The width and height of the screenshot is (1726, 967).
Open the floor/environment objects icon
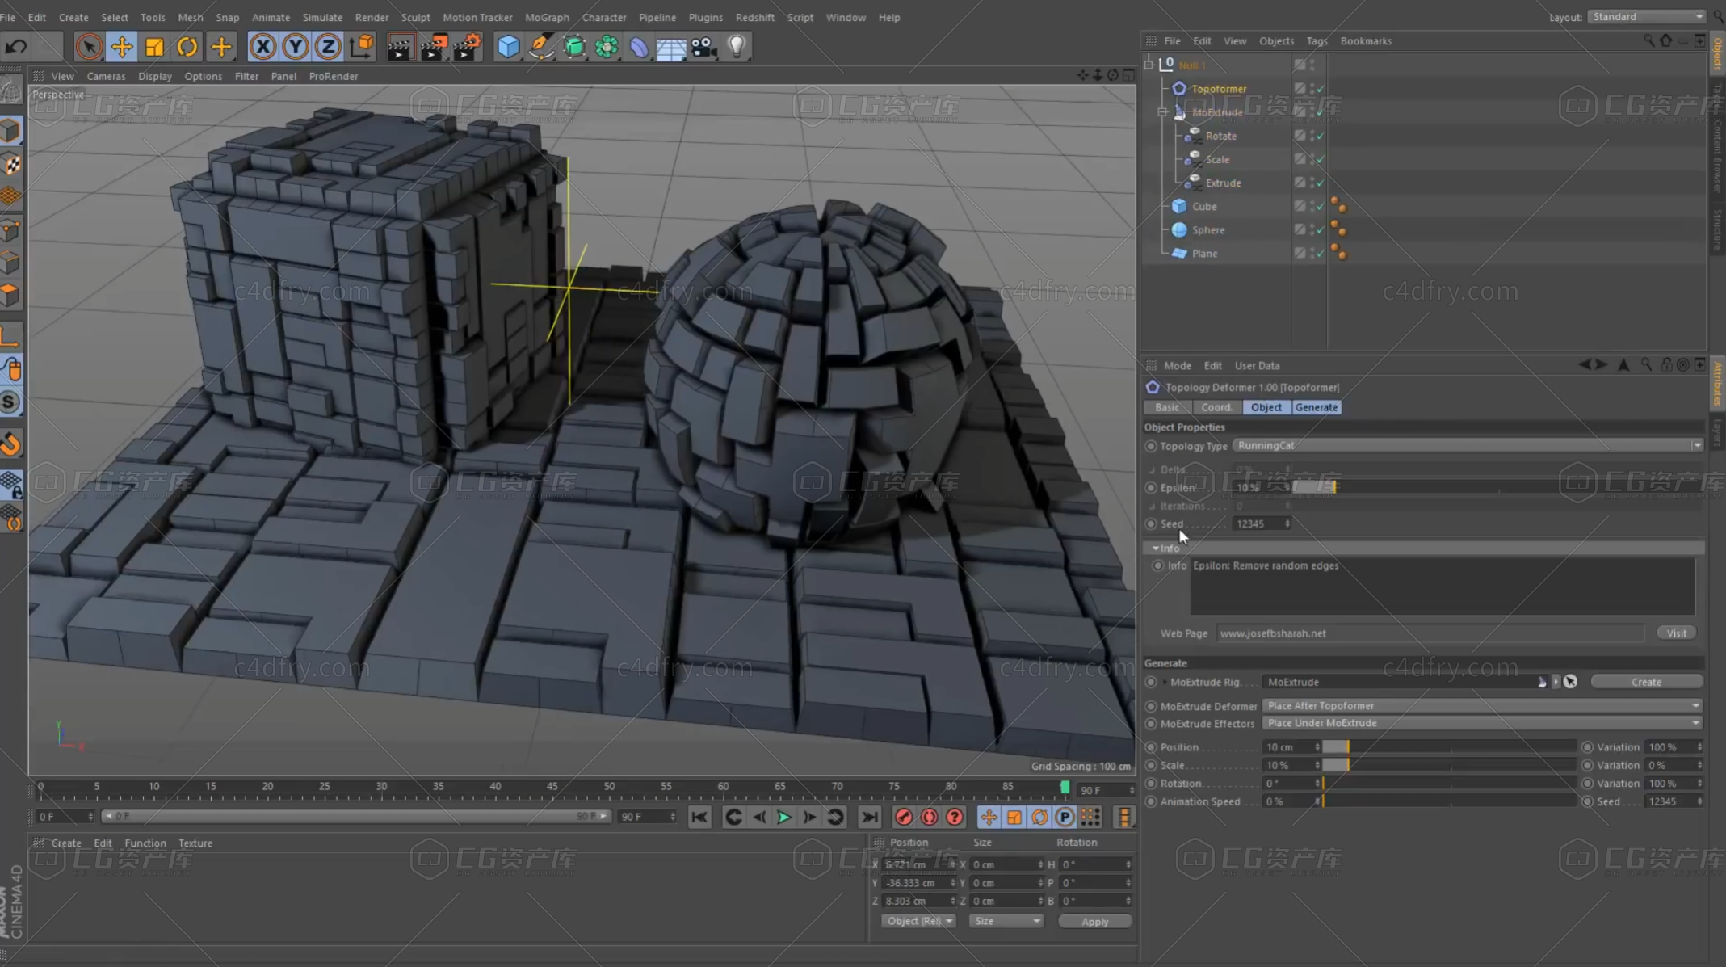[671, 47]
